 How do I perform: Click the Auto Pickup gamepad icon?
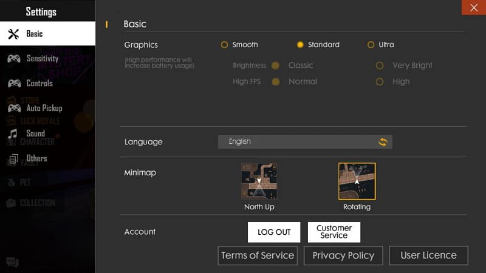point(13,108)
